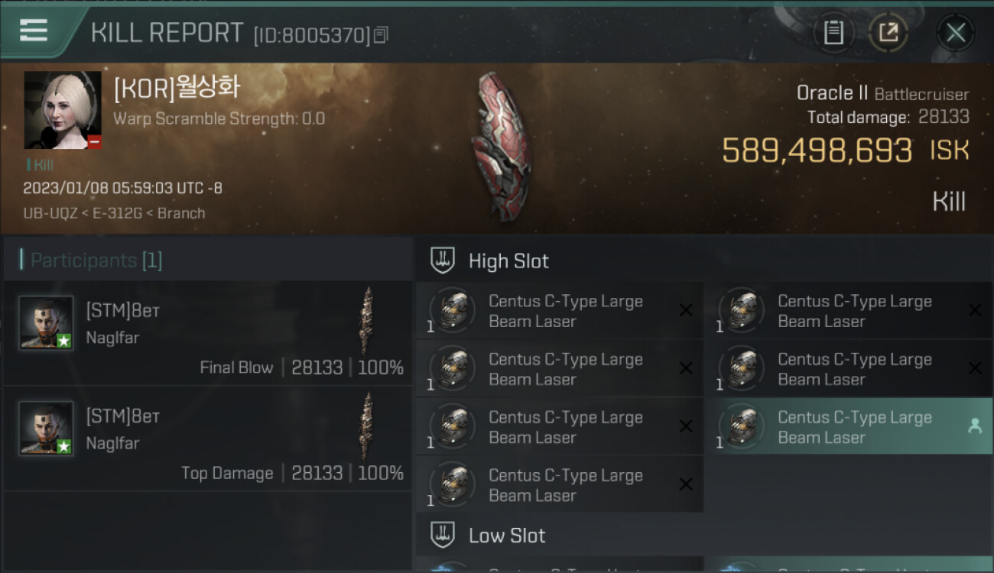The height and width of the screenshot is (573, 994).
Task: Click the Naglfar ship icon in Final Blow row
Action: pos(368,320)
